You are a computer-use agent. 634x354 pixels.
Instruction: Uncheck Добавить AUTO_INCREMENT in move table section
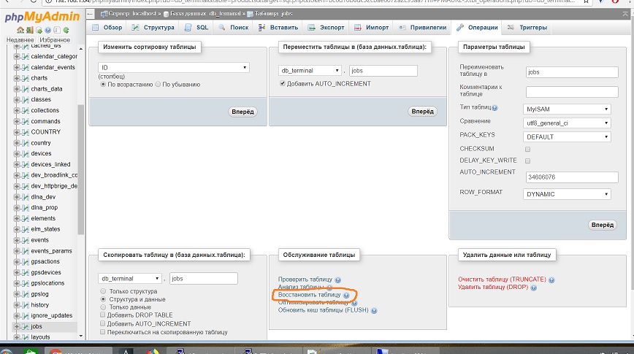click(x=282, y=84)
